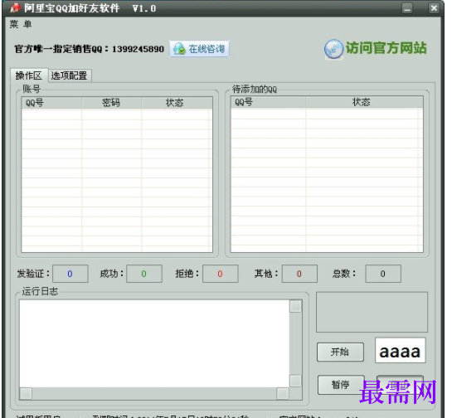Click the 在线咨询 online consultation button
This screenshot has width=452, height=418.
[200, 49]
